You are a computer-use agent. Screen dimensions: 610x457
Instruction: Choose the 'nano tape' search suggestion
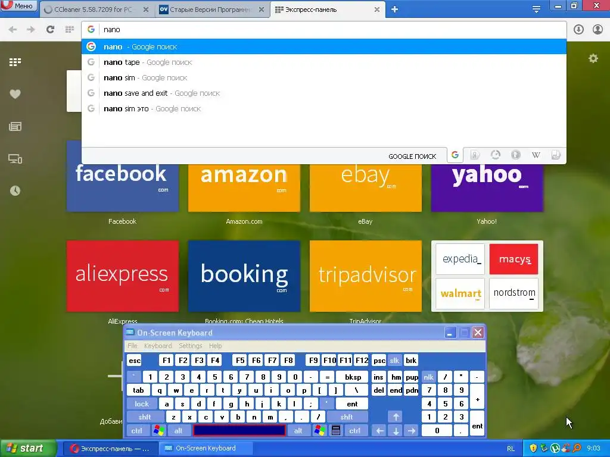pos(323,62)
